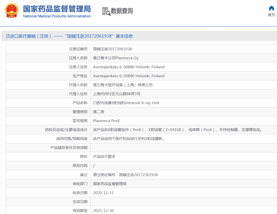Click the 结构及组成/主要组成成分 label
Image resolution: width=277 pixels, height=214 pixels.
[66, 130]
